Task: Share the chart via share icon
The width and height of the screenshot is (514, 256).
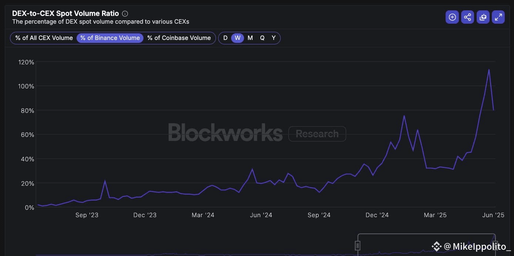Action: 467,17
